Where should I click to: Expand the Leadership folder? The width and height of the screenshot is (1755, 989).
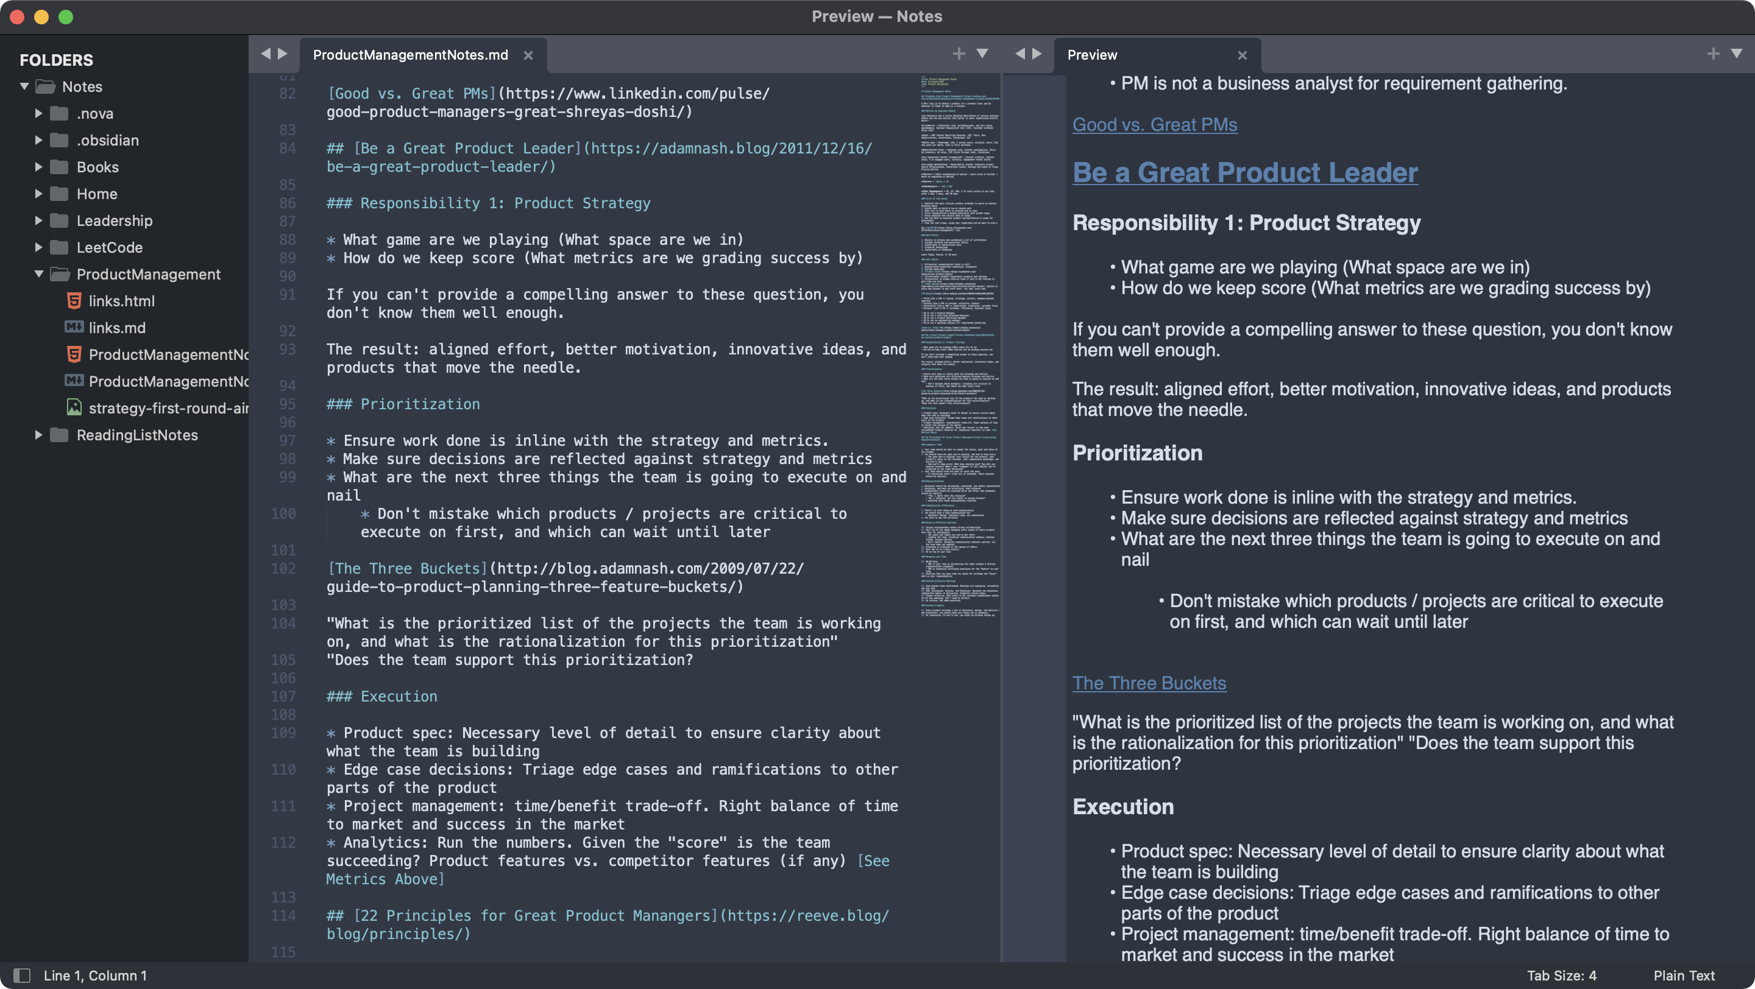click(39, 220)
